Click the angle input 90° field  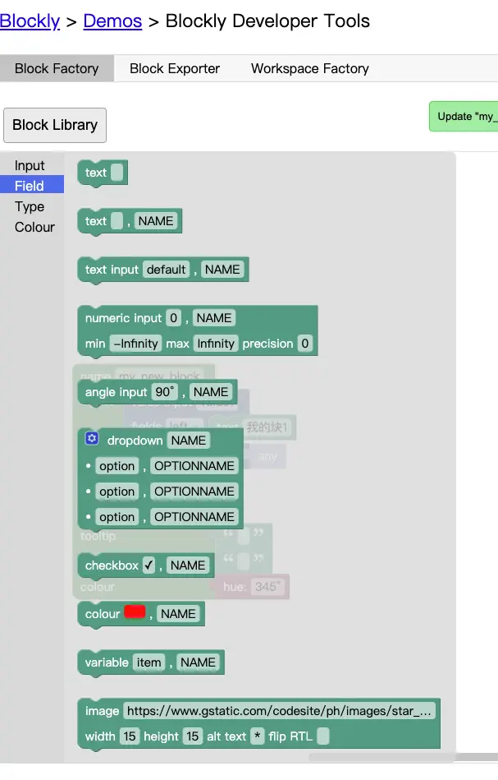click(164, 392)
